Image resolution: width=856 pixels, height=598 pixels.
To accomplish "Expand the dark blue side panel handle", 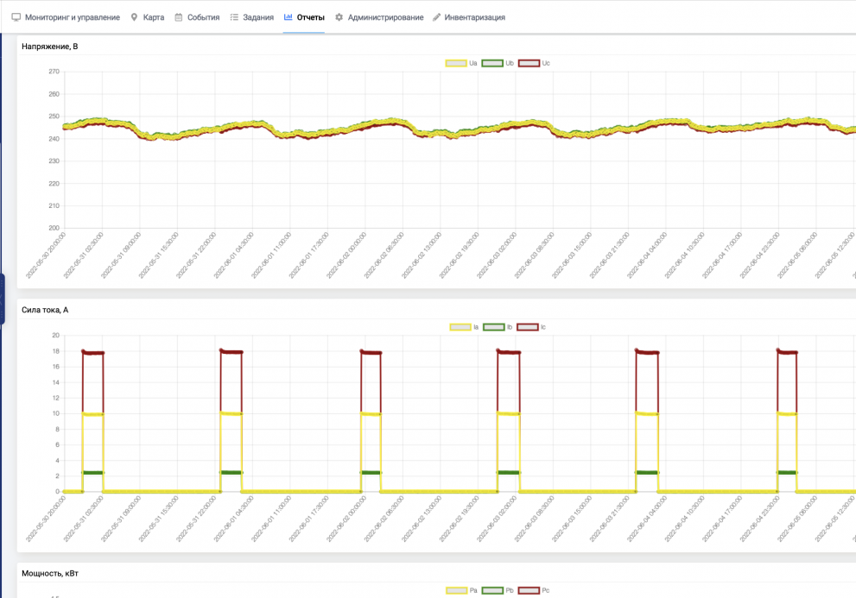I will [3, 299].
